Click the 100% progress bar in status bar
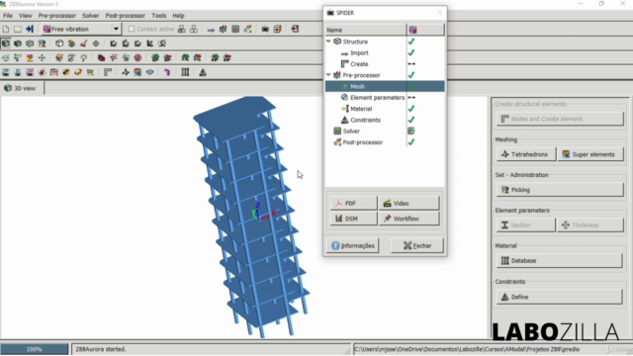Viewport: 633px width, 356px height. [x=35, y=349]
